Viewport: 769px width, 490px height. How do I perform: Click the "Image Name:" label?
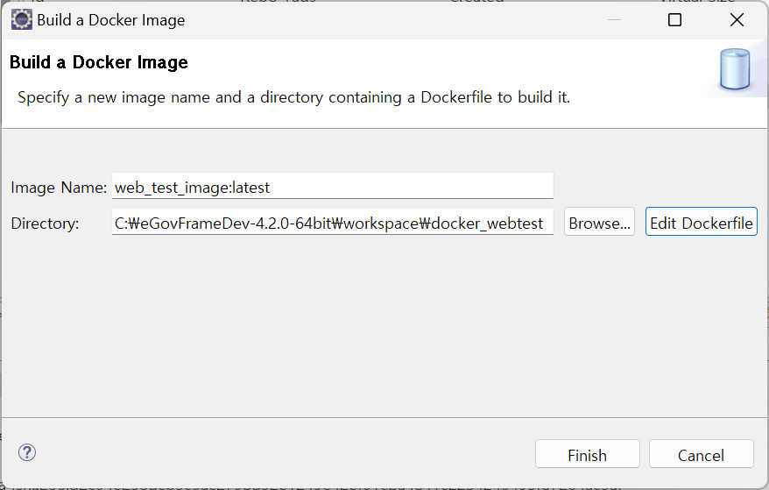pos(59,188)
